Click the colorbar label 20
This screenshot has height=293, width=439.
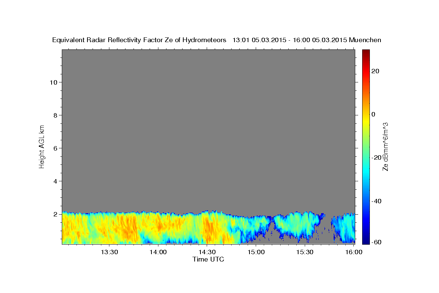(x=375, y=71)
